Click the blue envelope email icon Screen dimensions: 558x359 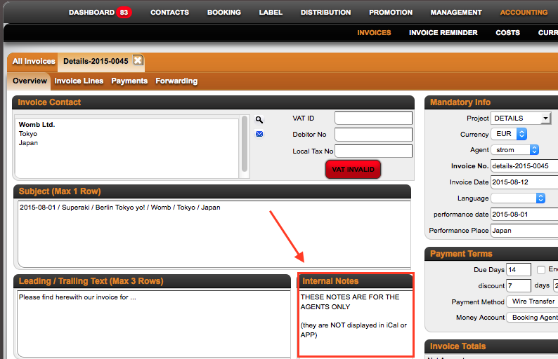(259, 134)
